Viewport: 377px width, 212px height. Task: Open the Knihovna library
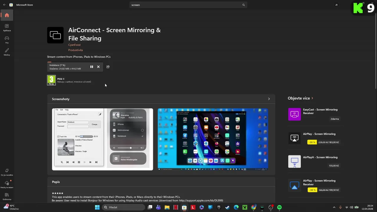pos(7,197)
